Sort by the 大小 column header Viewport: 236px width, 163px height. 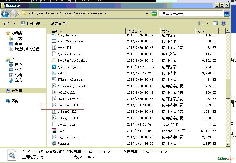point(207,31)
